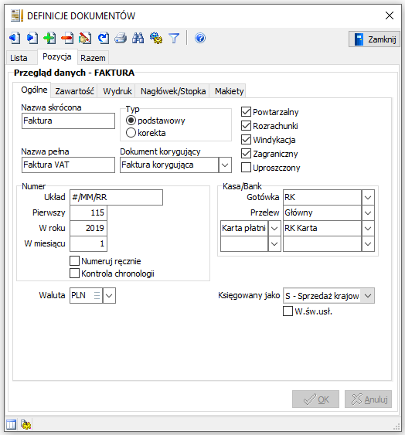Image resolution: width=405 pixels, height=435 pixels.
Task: Enable the Uproszczony checkbox
Action: coord(246,168)
